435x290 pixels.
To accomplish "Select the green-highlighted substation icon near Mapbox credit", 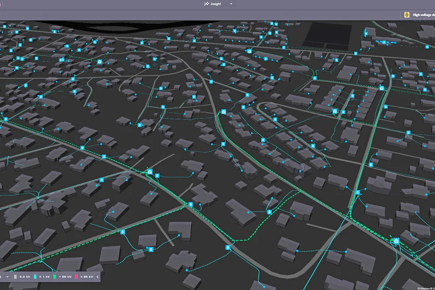I will (396, 240).
